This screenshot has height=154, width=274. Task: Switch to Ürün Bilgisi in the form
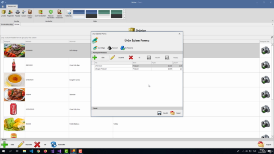(99, 48)
